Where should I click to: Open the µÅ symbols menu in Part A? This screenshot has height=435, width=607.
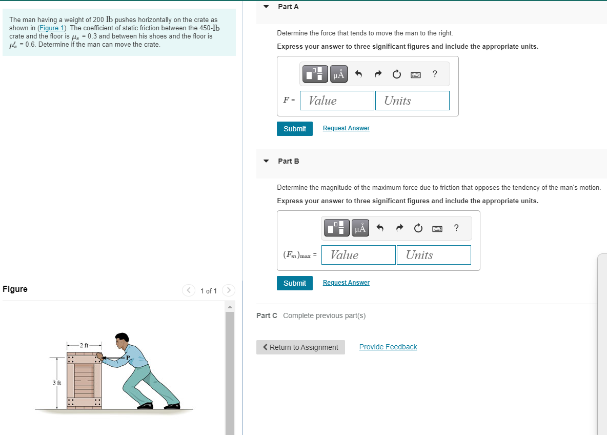tap(338, 73)
